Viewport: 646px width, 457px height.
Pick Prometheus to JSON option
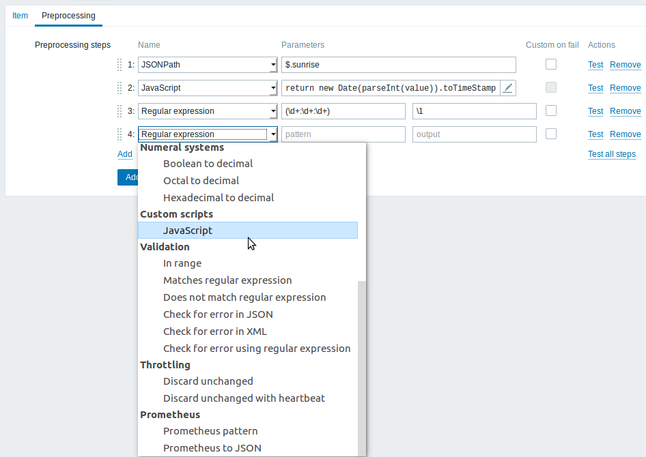tap(212, 448)
